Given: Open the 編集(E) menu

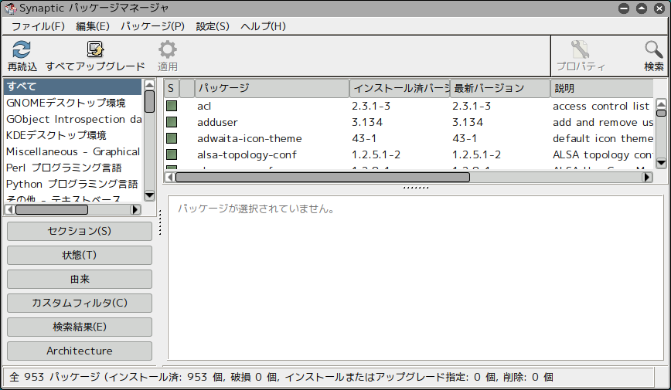Looking at the screenshot, I should pos(93,26).
